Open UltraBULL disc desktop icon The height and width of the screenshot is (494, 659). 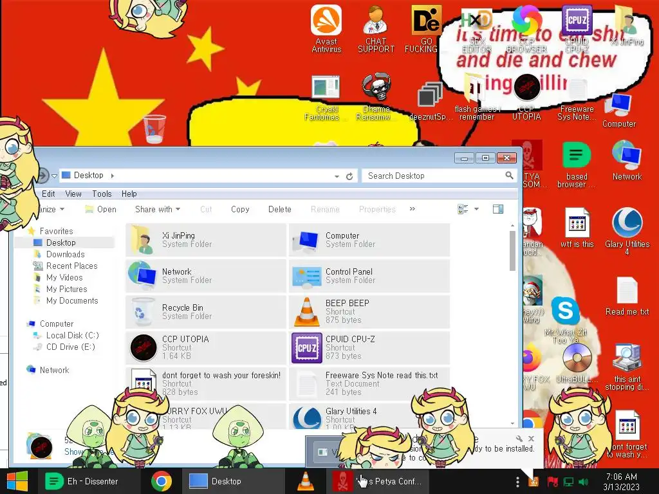[577, 364]
